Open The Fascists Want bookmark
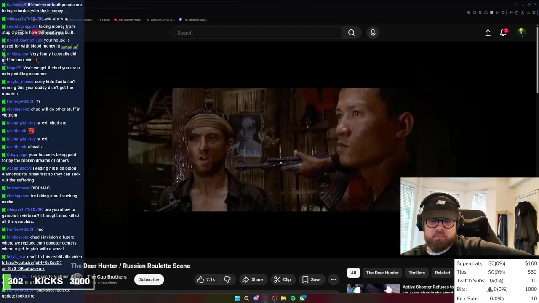The height and width of the screenshot is (303, 539). pyautogui.click(x=128, y=20)
